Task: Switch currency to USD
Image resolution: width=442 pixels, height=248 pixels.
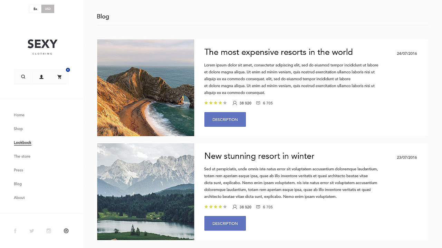Action: (x=48, y=9)
